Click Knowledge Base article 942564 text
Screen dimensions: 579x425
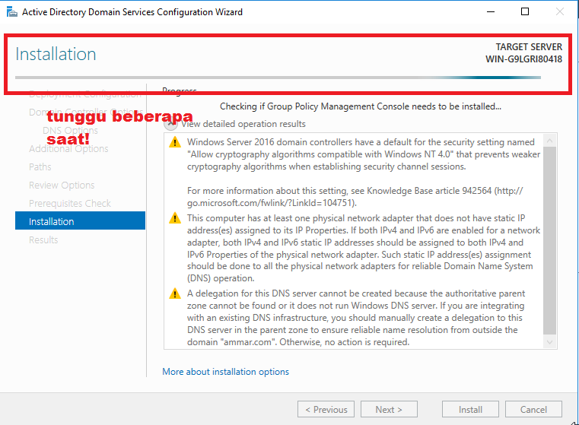429,191
